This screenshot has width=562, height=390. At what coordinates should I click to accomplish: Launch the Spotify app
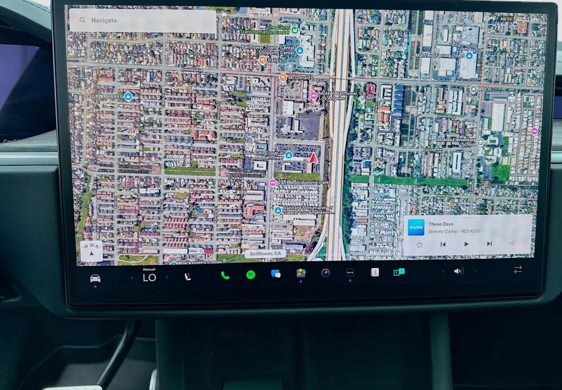tap(251, 275)
